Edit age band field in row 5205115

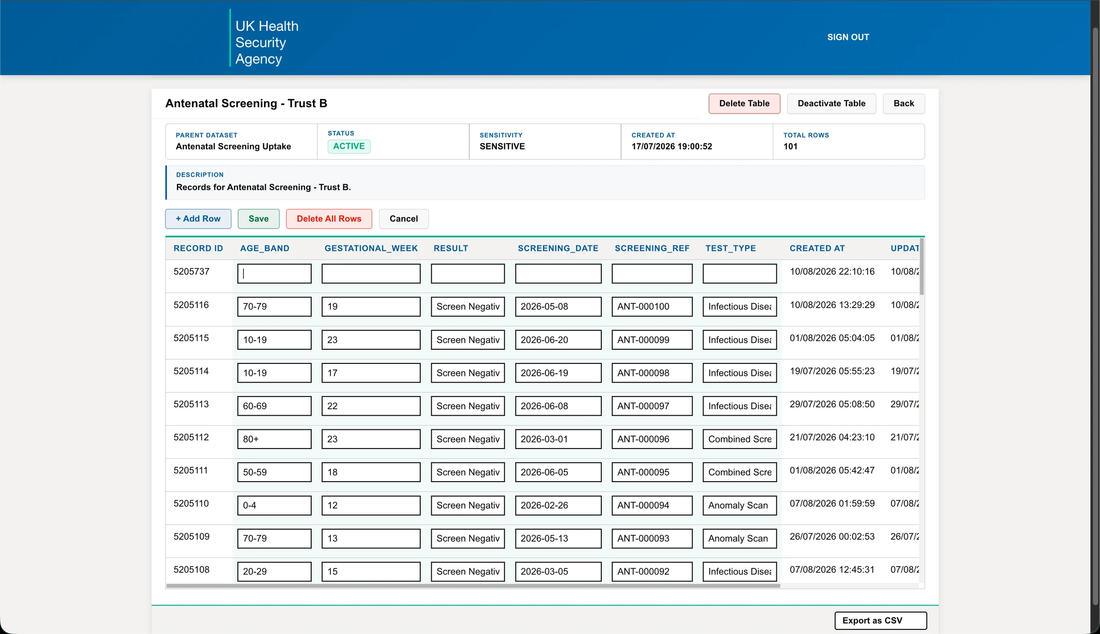274,340
